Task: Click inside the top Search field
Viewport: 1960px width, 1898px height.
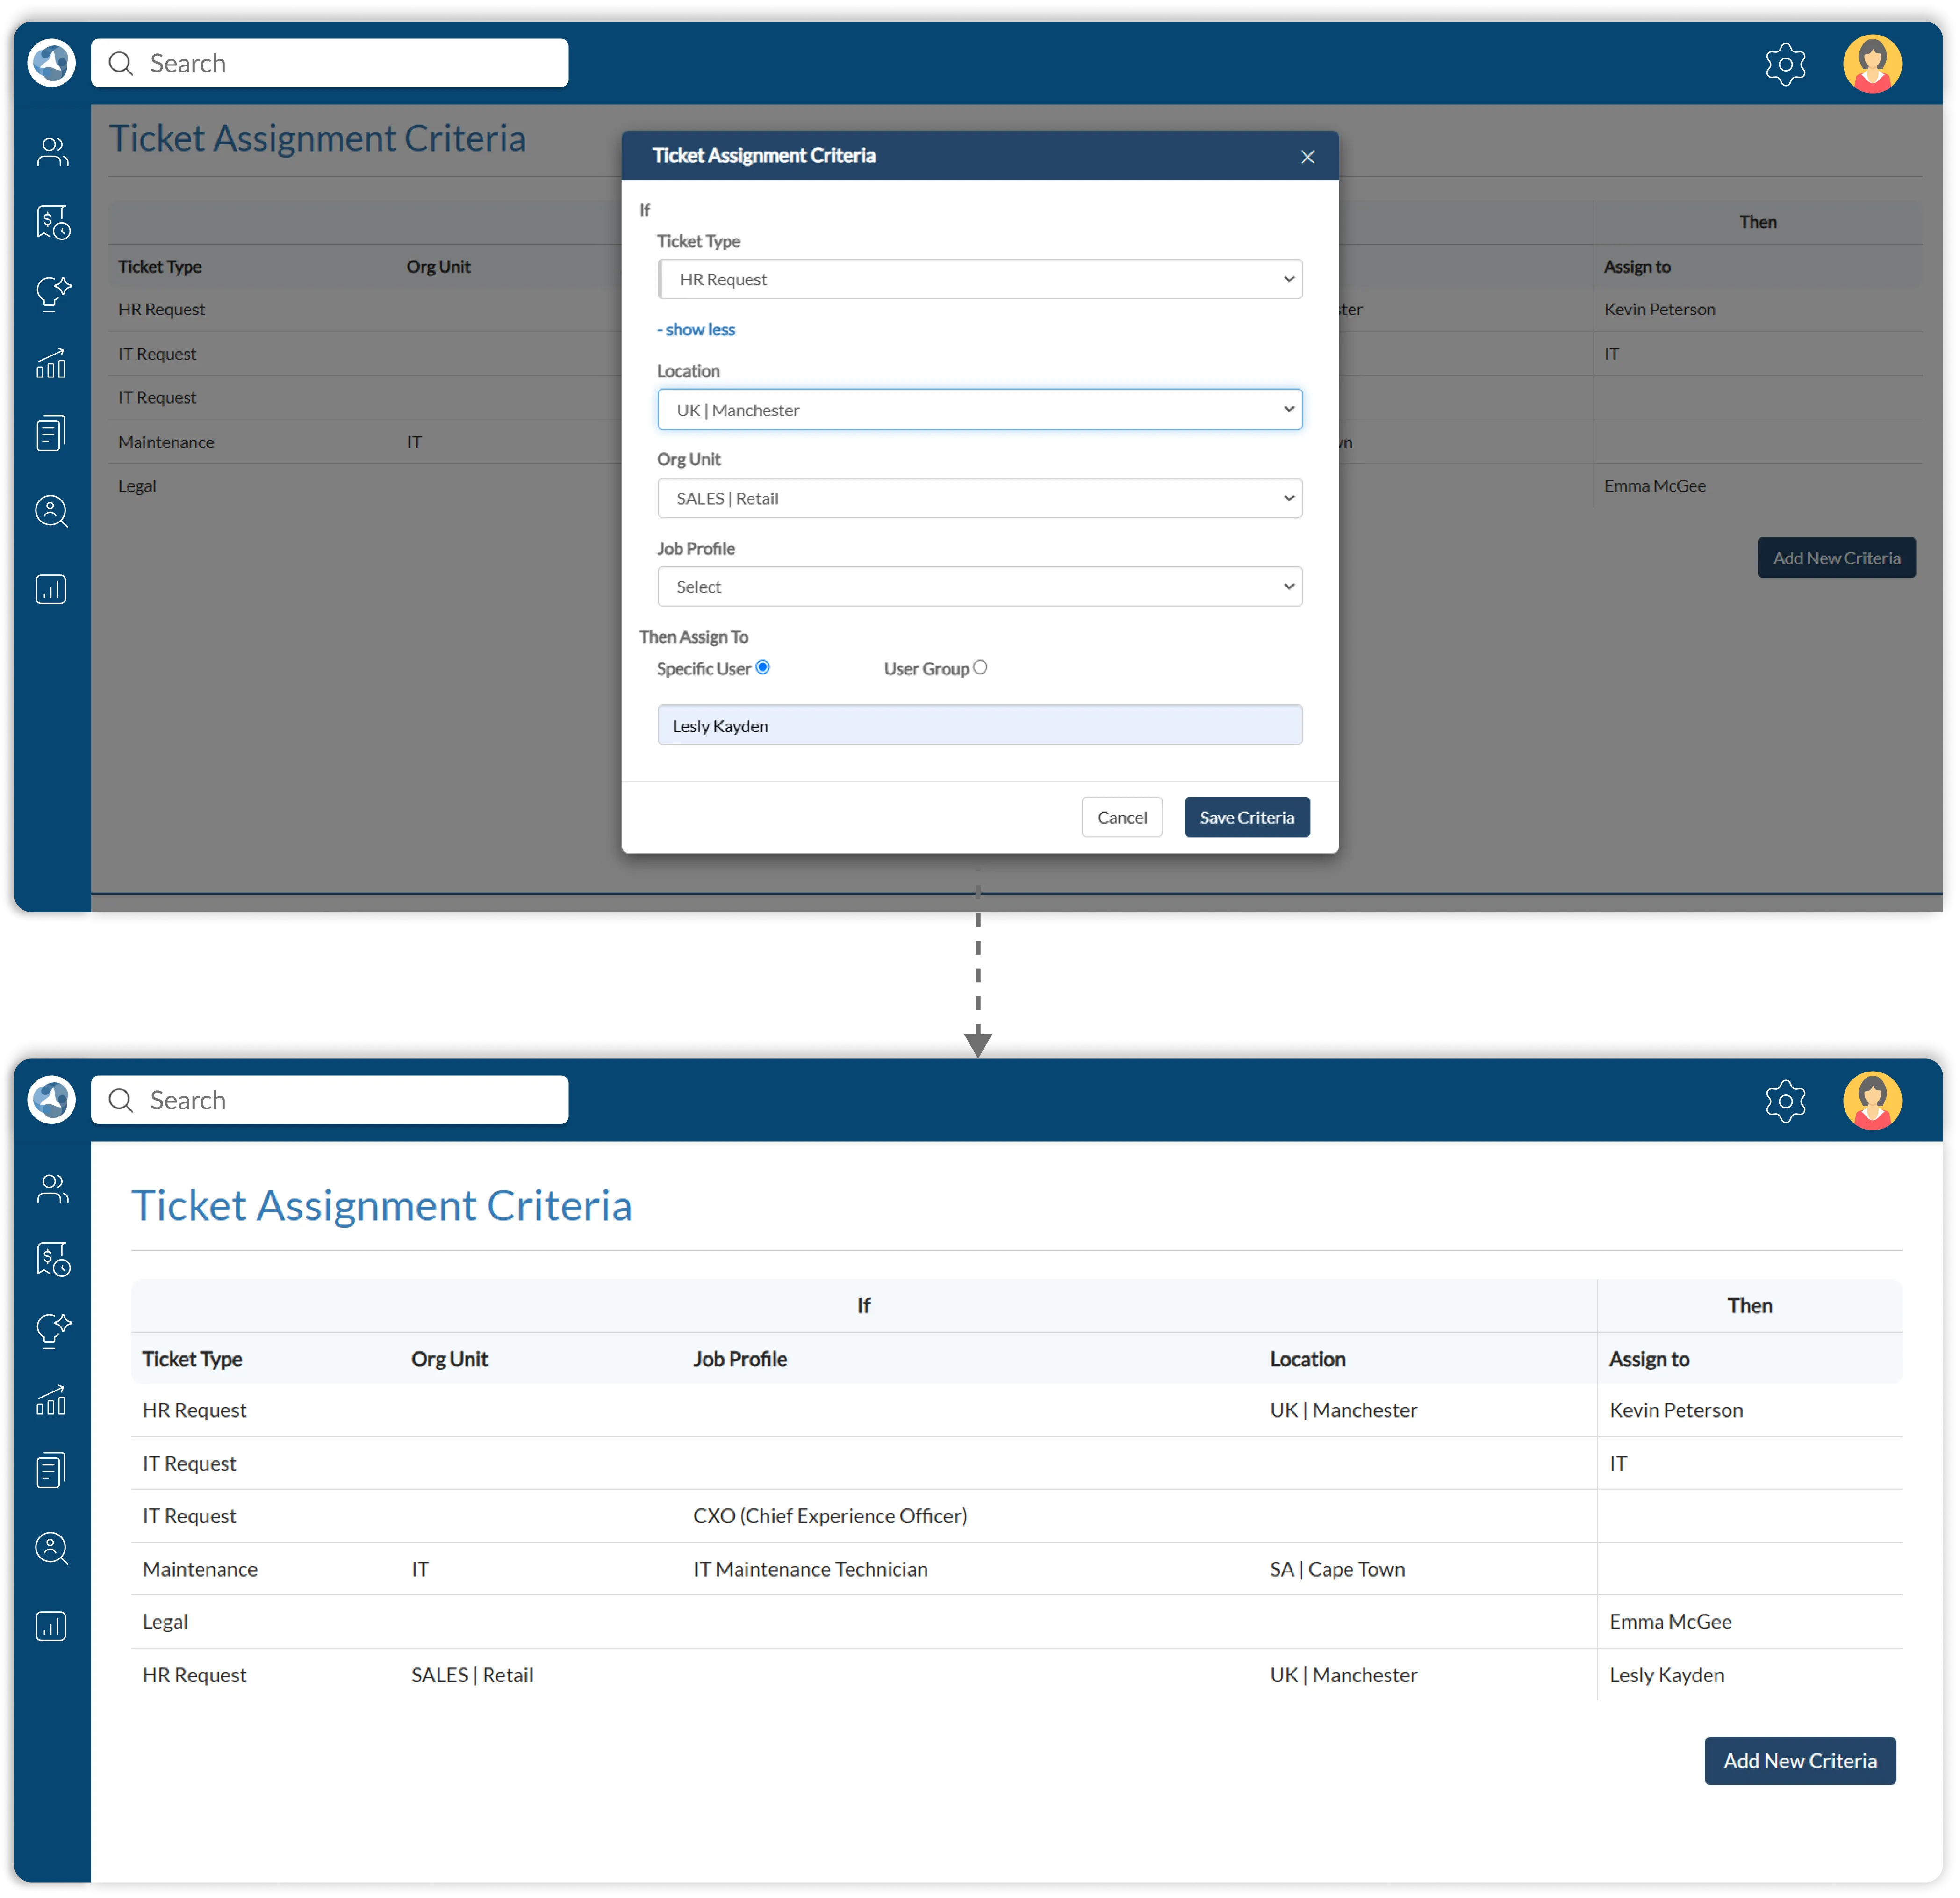Action: pyautogui.click(x=330, y=62)
